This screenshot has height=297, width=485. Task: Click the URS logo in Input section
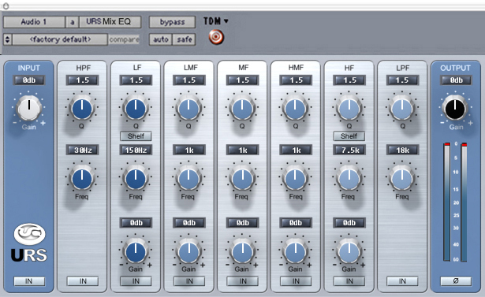click(x=29, y=243)
